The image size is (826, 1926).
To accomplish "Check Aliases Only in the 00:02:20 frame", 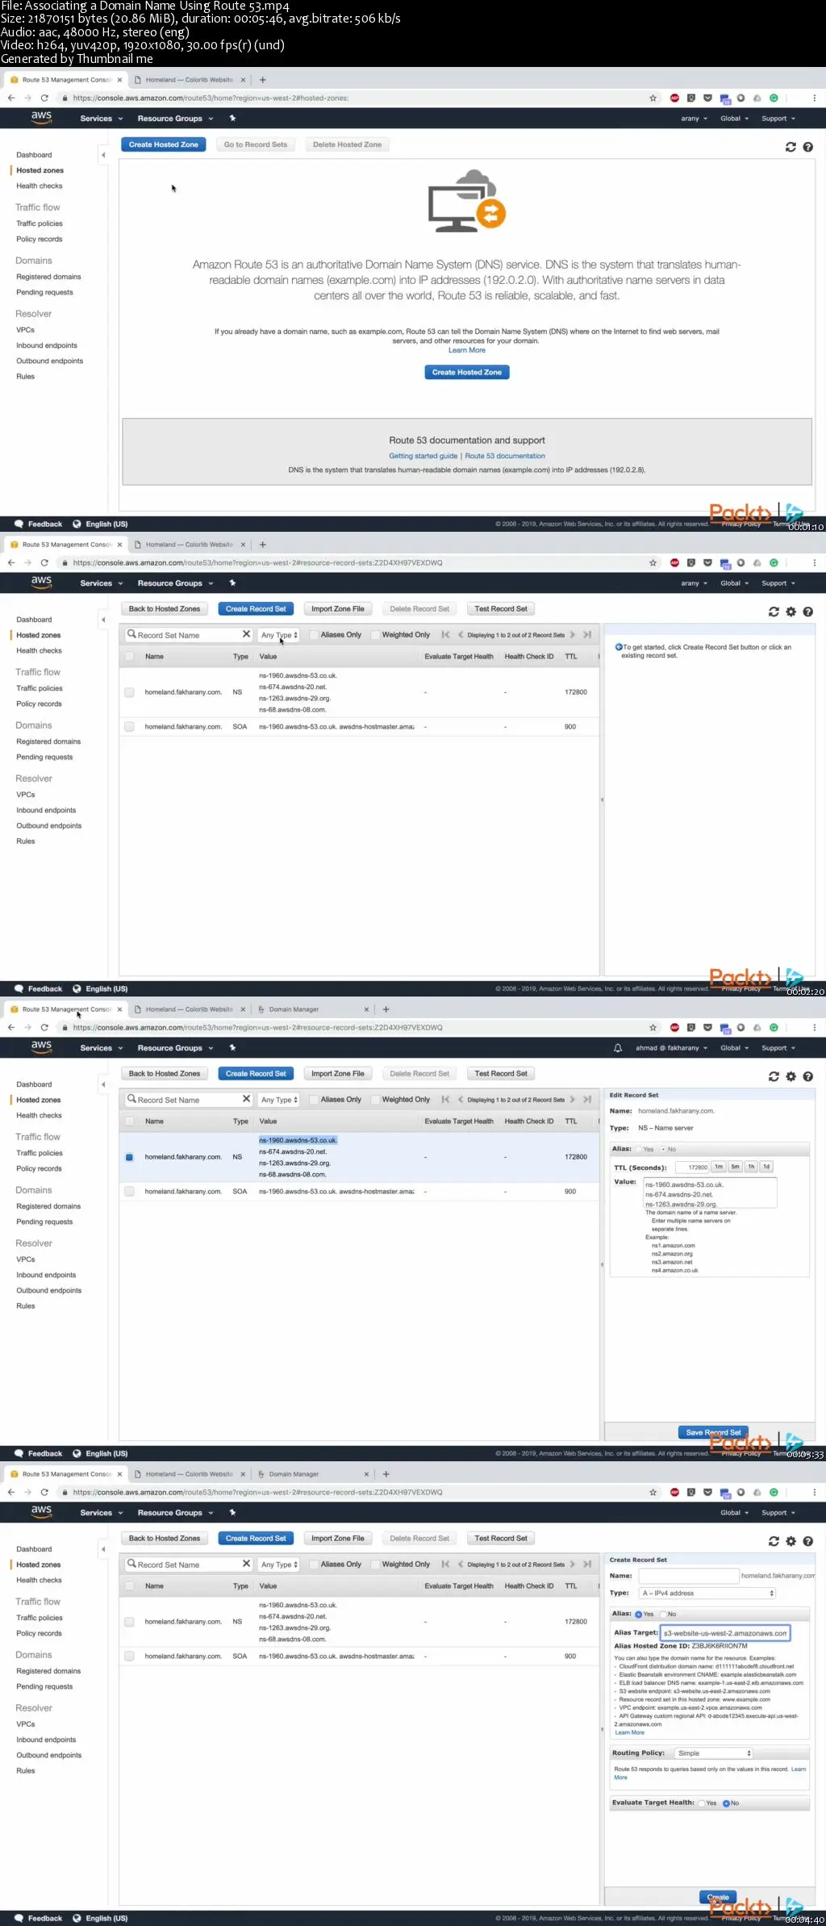I will click(315, 635).
